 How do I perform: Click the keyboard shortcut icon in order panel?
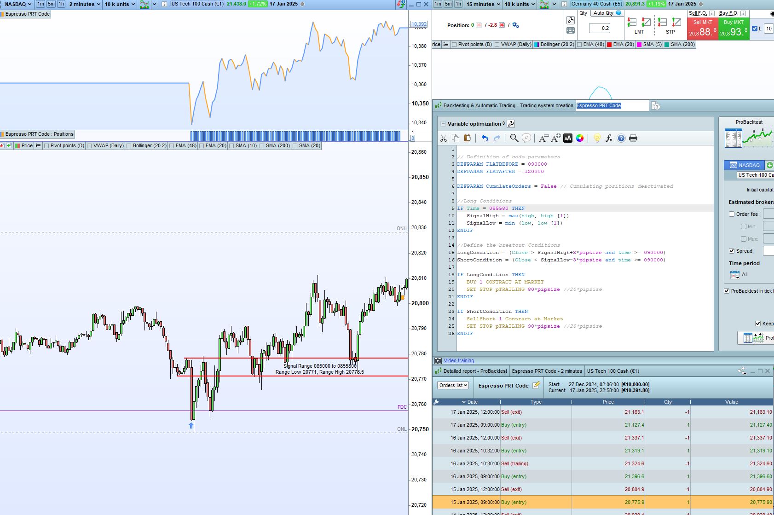[x=571, y=31]
